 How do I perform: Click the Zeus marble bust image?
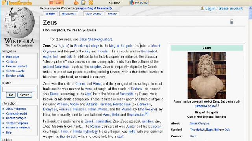point(207,75)
